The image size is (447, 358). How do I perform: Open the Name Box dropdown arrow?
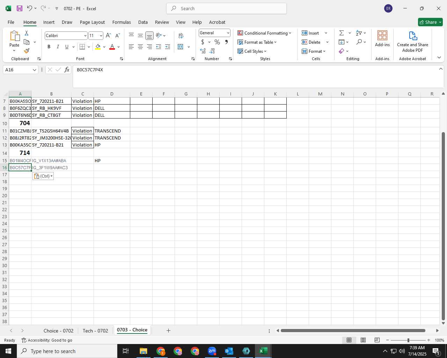[x=35, y=70]
